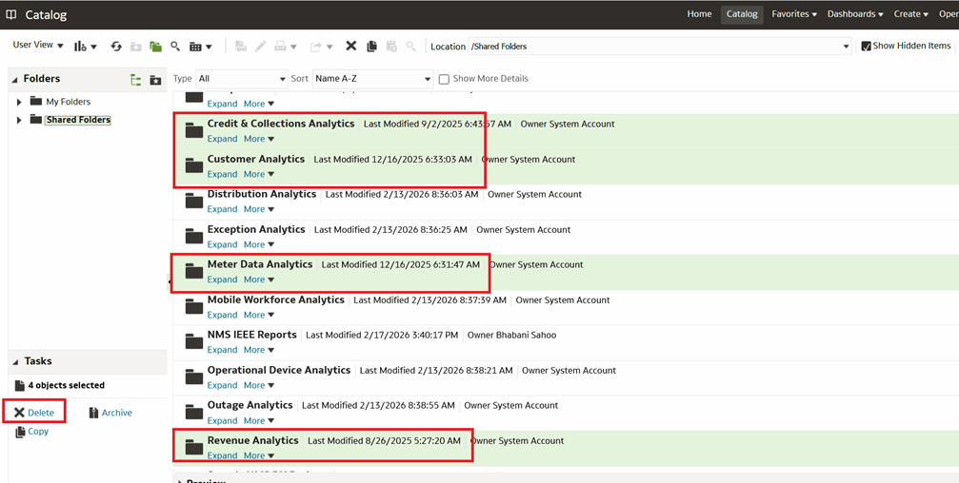Open the Create menu
The width and height of the screenshot is (959, 483).
910,14
